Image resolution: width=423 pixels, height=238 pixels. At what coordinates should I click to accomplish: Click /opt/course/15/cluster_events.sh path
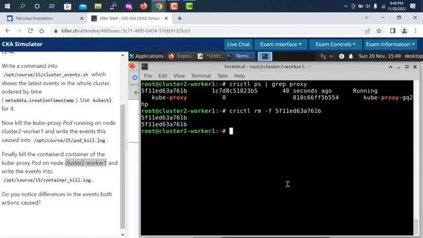[46, 75]
